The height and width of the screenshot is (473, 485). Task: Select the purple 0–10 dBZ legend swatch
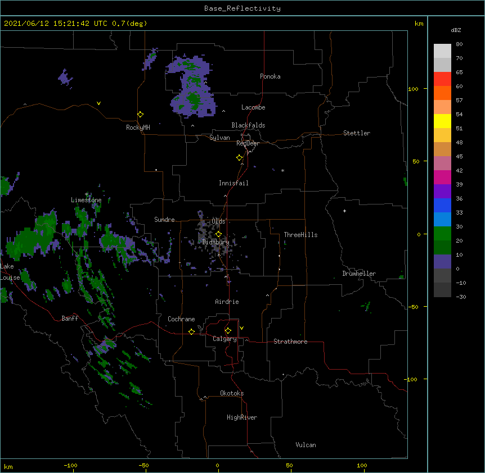click(x=442, y=262)
